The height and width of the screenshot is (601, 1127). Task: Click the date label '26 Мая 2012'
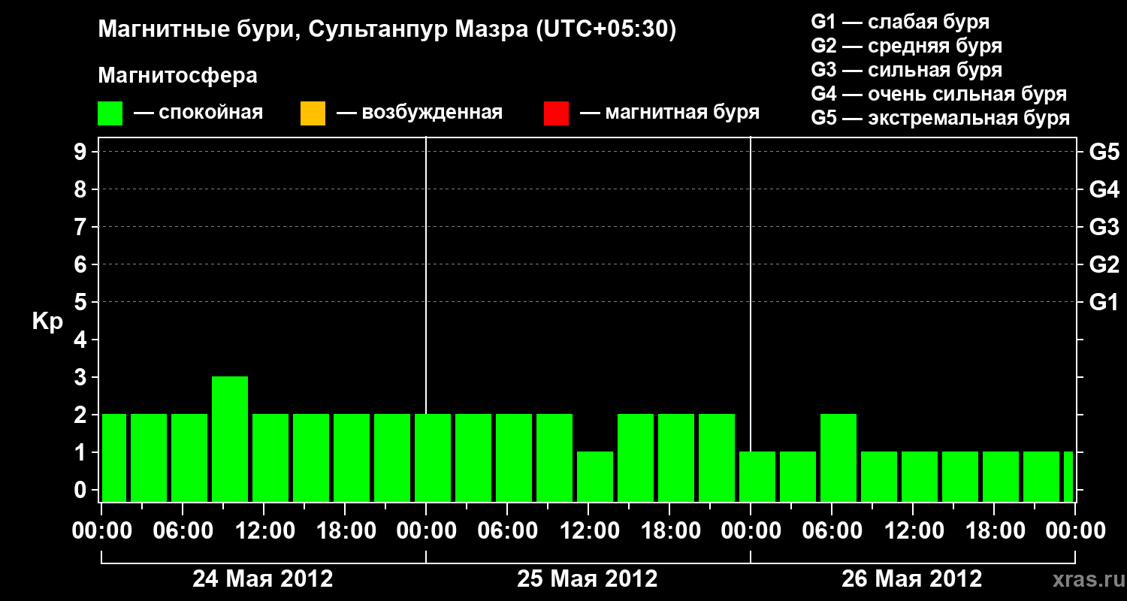[x=912, y=578]
